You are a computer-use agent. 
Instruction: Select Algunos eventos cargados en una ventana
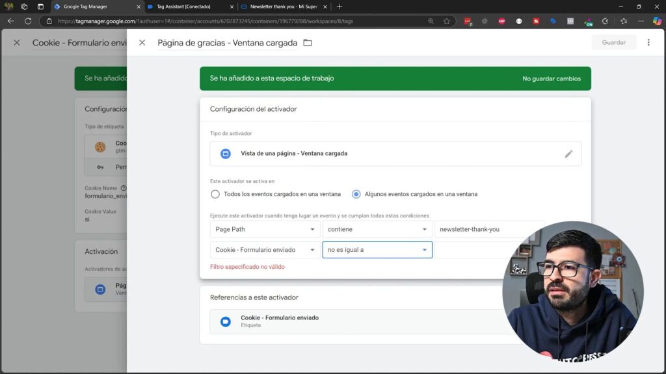[356, 194]
